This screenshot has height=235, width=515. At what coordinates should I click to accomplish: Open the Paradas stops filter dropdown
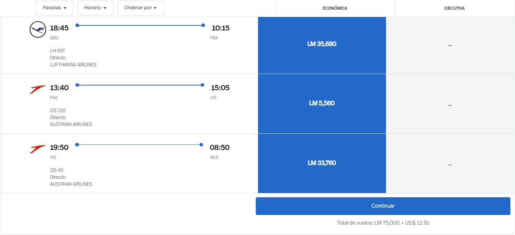54,8
